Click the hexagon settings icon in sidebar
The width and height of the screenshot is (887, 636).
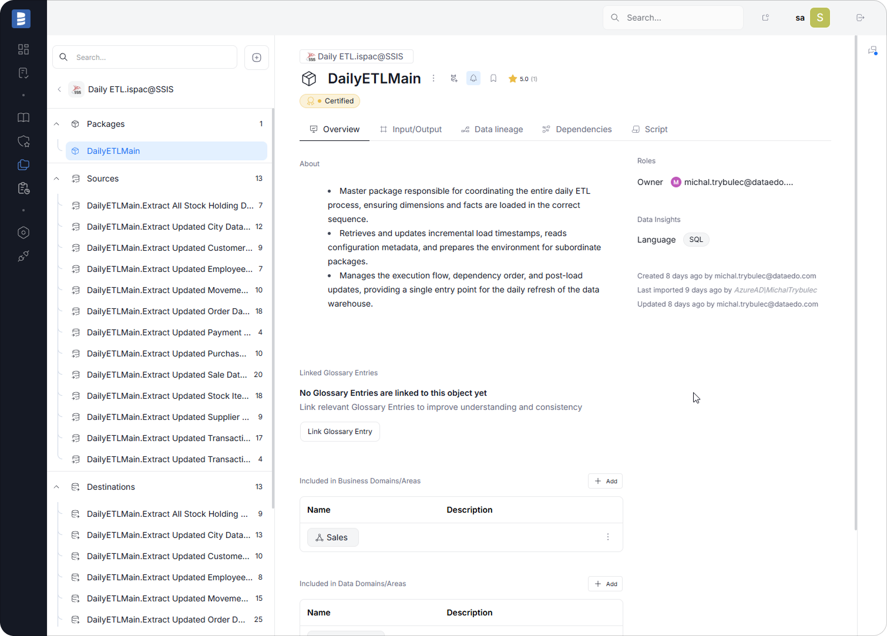click(23, 233)
